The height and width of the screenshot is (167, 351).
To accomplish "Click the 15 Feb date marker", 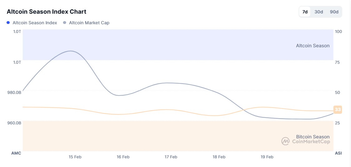I will [75, 157].
